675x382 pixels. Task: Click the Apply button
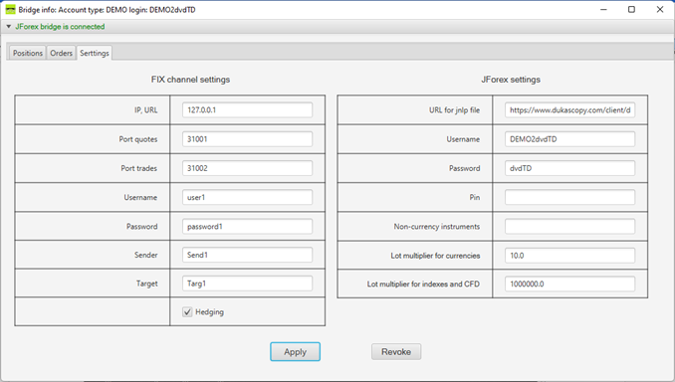[295, 352]
